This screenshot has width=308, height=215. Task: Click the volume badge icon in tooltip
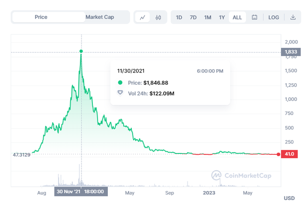pos(120,92)
